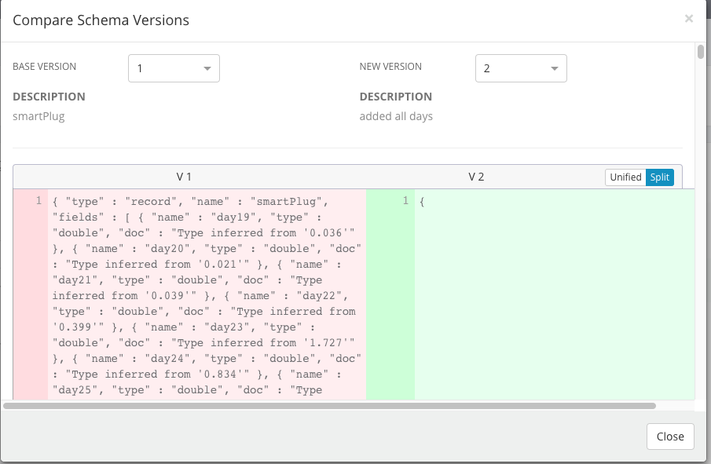The width and height of the screenshot is (711, 464).
Task: Click the horizontal scrollbar under the diff
Action: 330,406
